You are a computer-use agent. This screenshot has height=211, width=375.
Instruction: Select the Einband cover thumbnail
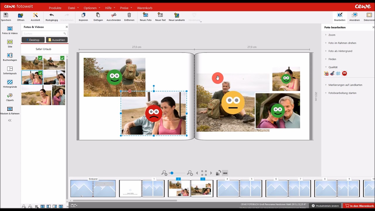click(x=93, y=188)
